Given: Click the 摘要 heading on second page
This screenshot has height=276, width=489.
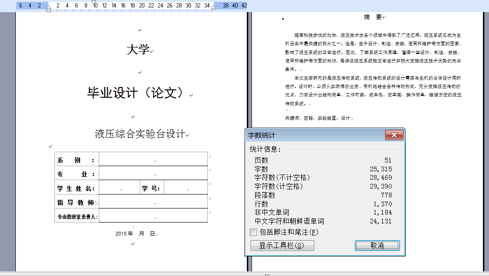Looking at the screenshot, I should coord(373,17).
